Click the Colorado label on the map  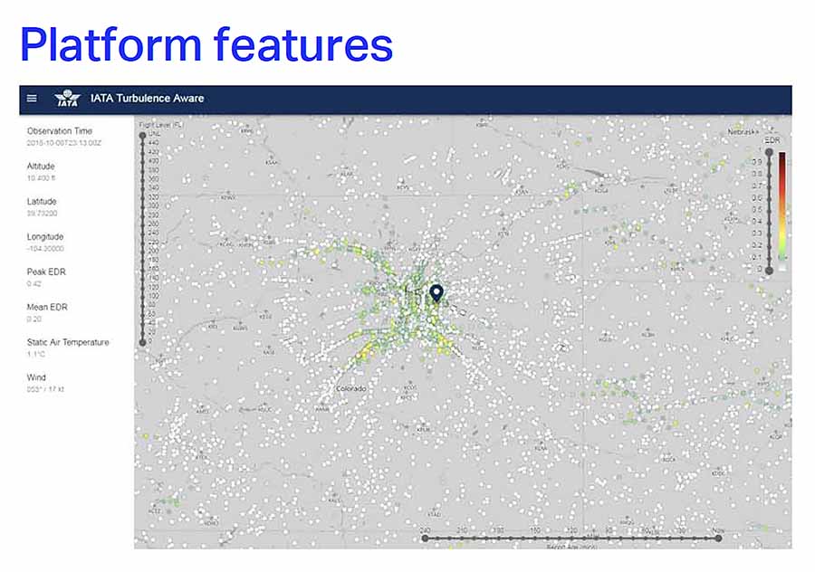click(351, 388)
